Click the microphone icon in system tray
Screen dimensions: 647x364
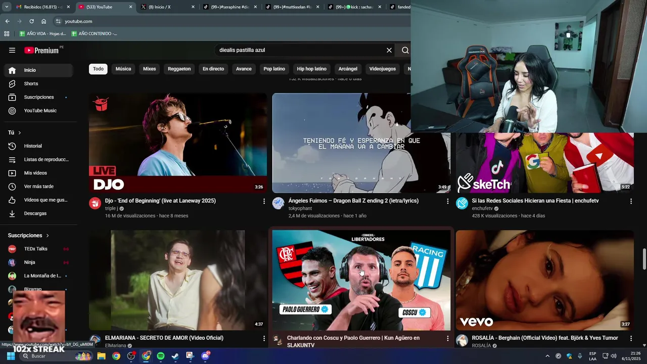[580, 356]
